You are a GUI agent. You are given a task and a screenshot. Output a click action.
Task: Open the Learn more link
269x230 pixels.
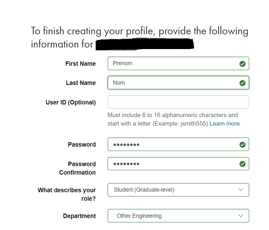(224, 124)
